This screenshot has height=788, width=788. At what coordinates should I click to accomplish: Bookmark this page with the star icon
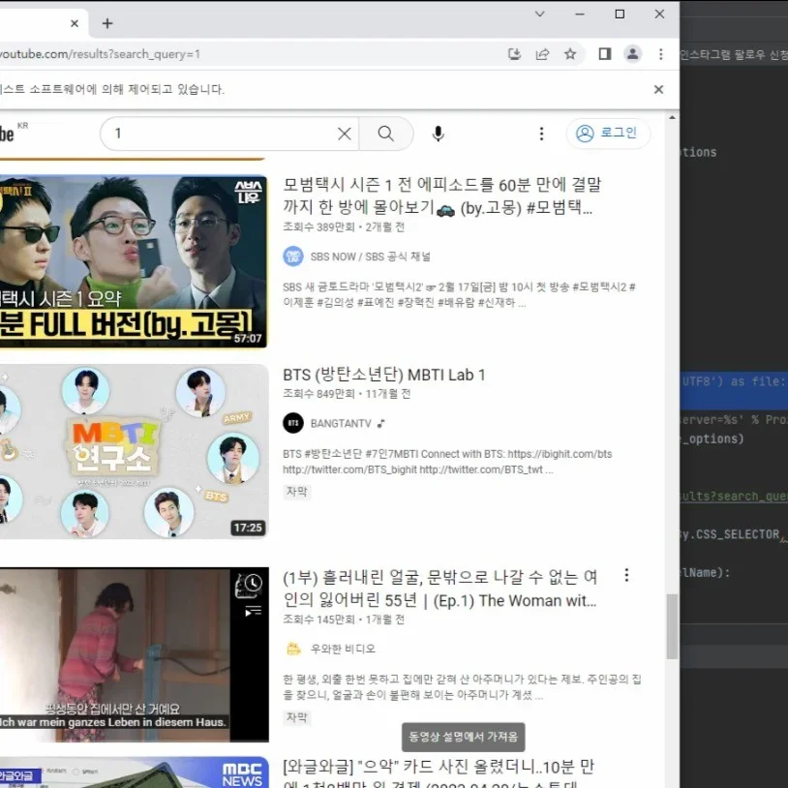click(570, 54)
